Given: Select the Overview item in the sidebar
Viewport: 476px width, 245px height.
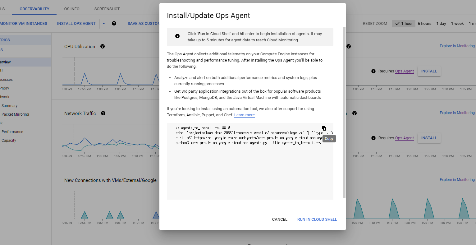Looking at the screenshot, I should (x=25, y=62).
